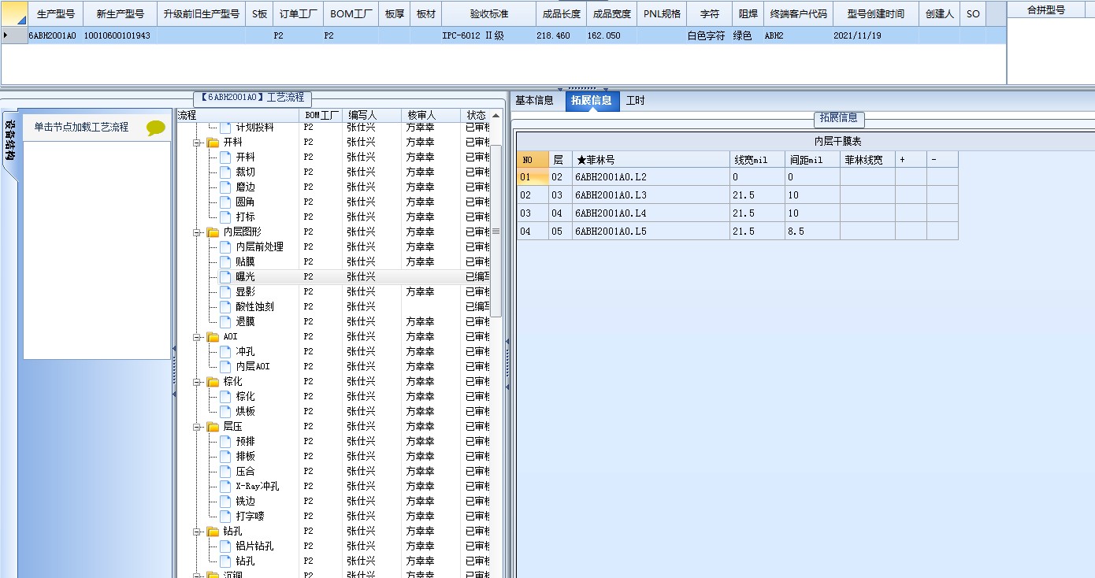1095x578 pixels.
Task: Click the vertical scrollbar of process tree
Action: coord(496,231)
